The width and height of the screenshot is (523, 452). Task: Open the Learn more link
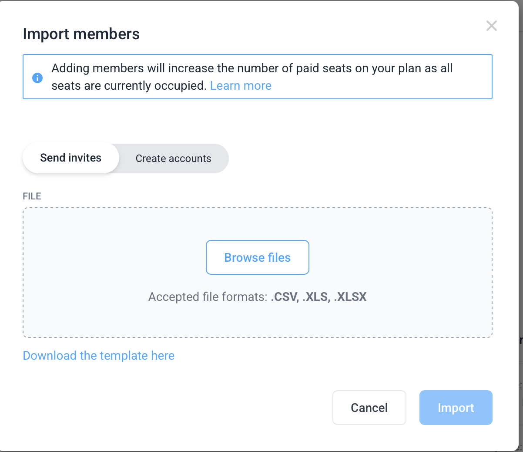[x=241, y=86]
